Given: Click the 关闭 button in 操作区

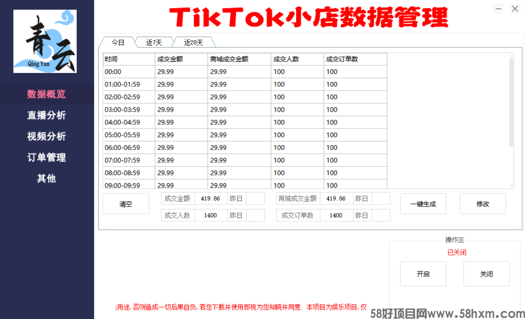Looking at the screenshot, I should click(x=487, y=274).
